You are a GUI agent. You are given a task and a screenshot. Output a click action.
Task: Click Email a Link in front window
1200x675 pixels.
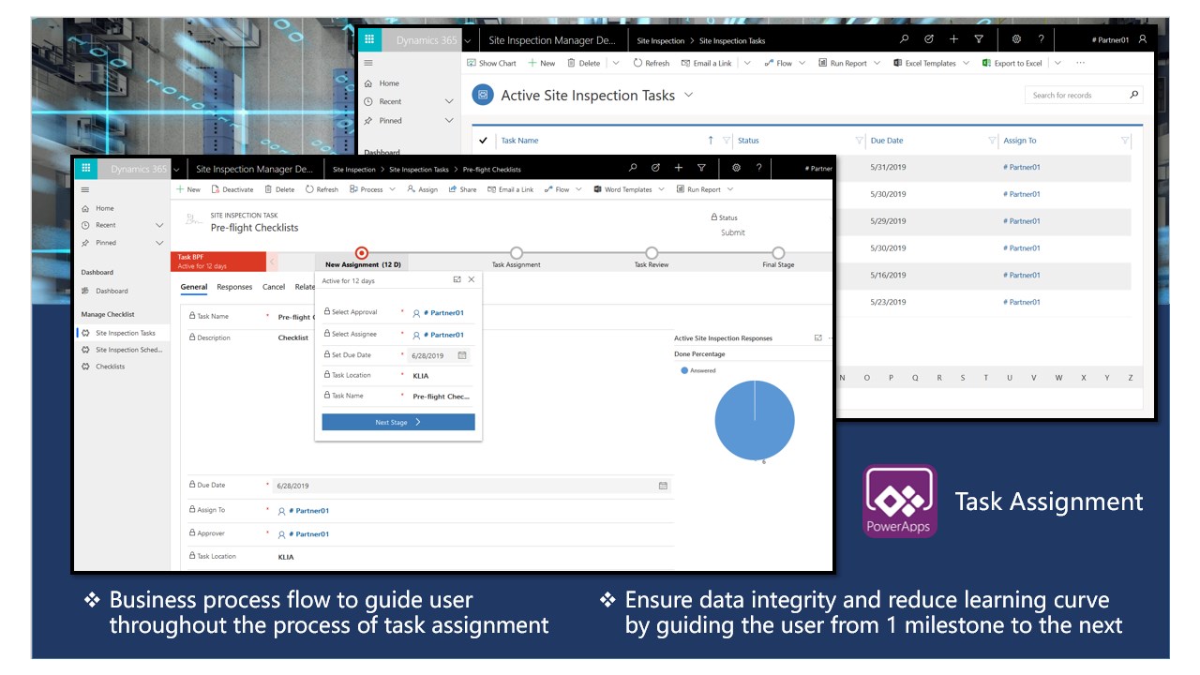click(510, 189)
